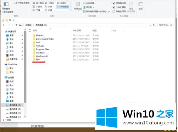The width and height of the screenshot is (178, 132).
Task: Click 本地磁盘 (C:) in the address bar breadcrumb
Action: 41,25
